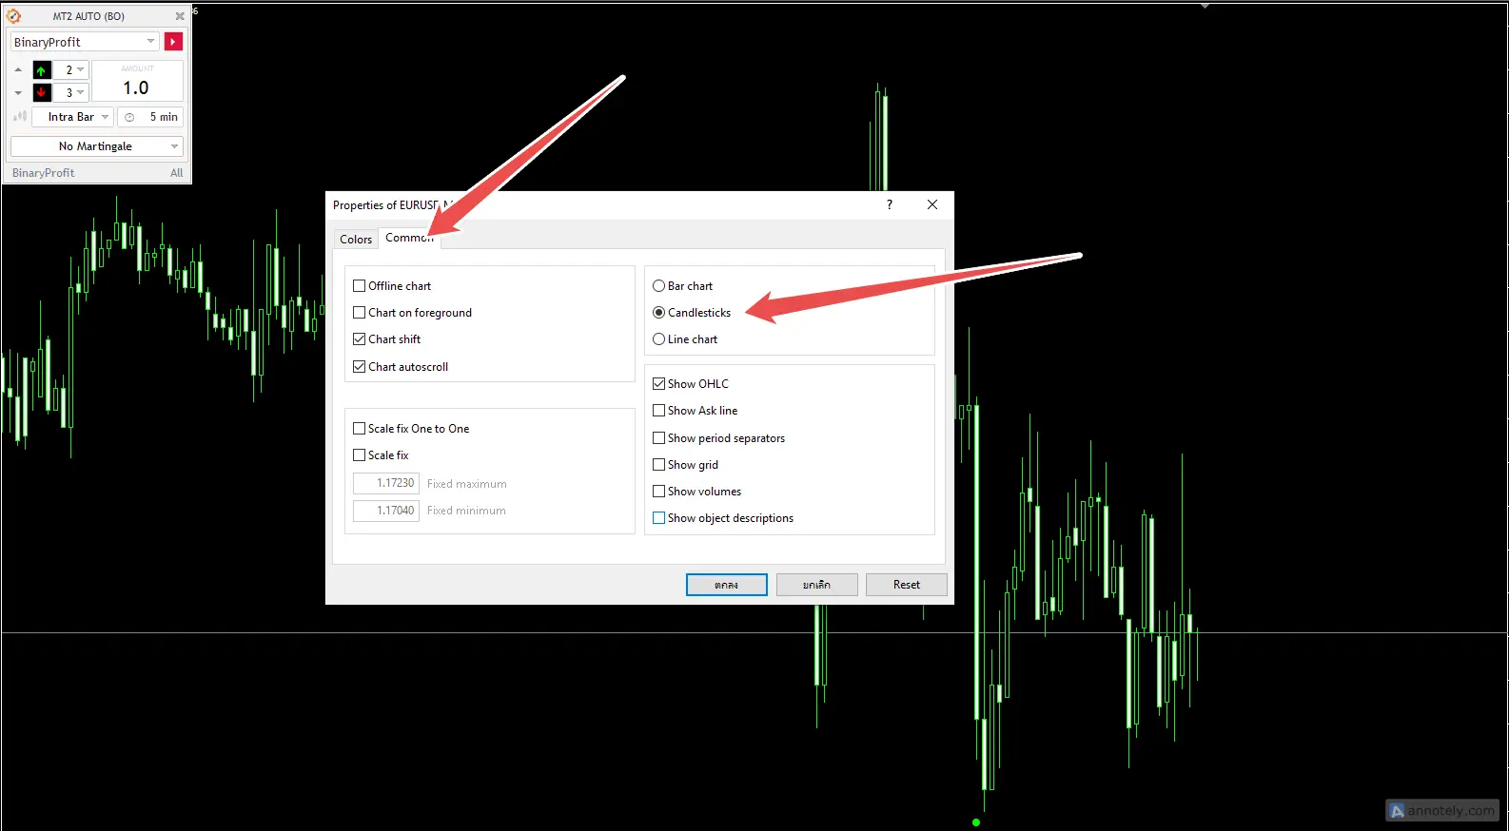Click the ยกเลิก (Cancel) button
The image size is (1509, 831).
pos(817,585)
